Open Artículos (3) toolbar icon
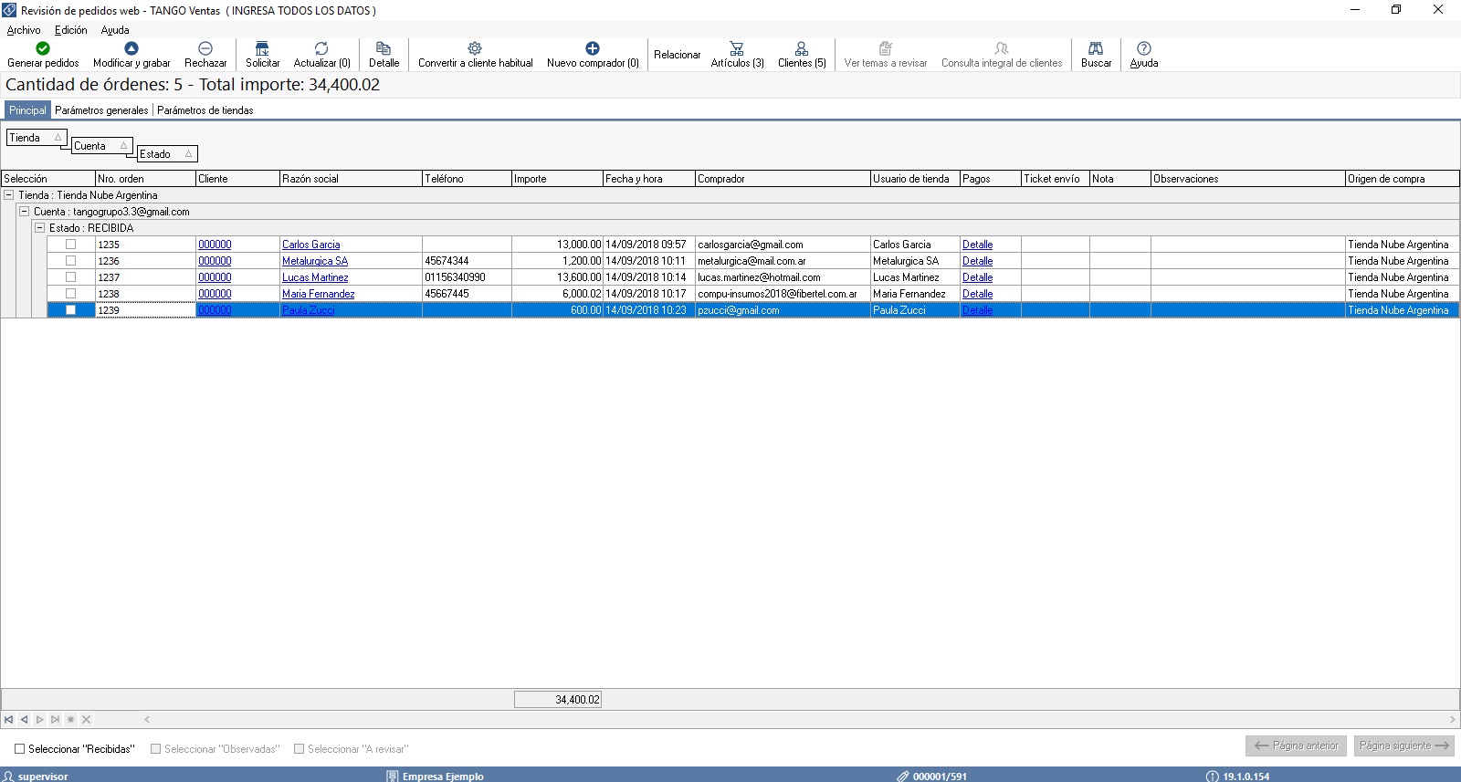Viewport: 1461px width, 782px height. pyautogui.click(x=737, y=48)
